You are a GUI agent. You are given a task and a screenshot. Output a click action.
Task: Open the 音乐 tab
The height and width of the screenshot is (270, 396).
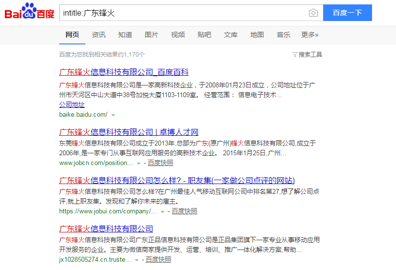point(284,35)
